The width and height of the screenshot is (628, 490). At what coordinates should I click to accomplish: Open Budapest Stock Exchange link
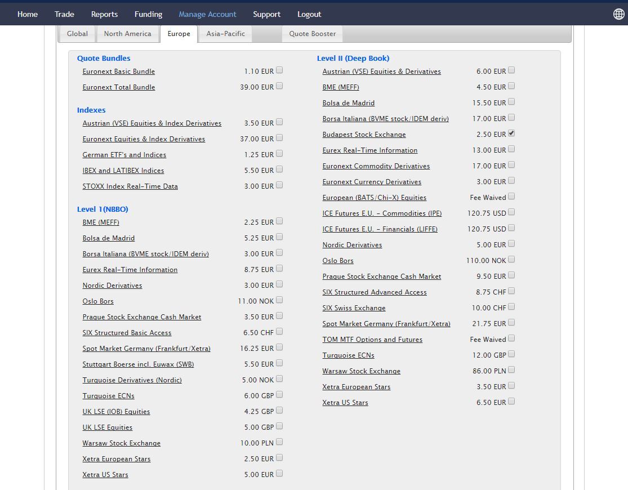click(x=364, y=134)
